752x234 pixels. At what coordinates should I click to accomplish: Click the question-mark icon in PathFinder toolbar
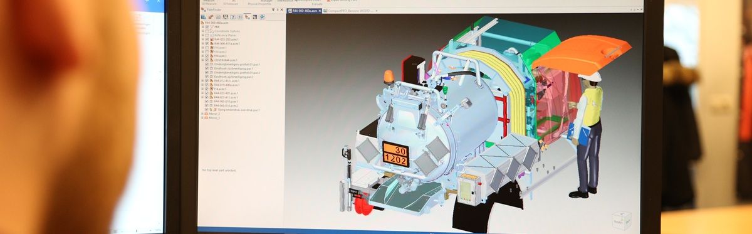click(x=232, y=17)
